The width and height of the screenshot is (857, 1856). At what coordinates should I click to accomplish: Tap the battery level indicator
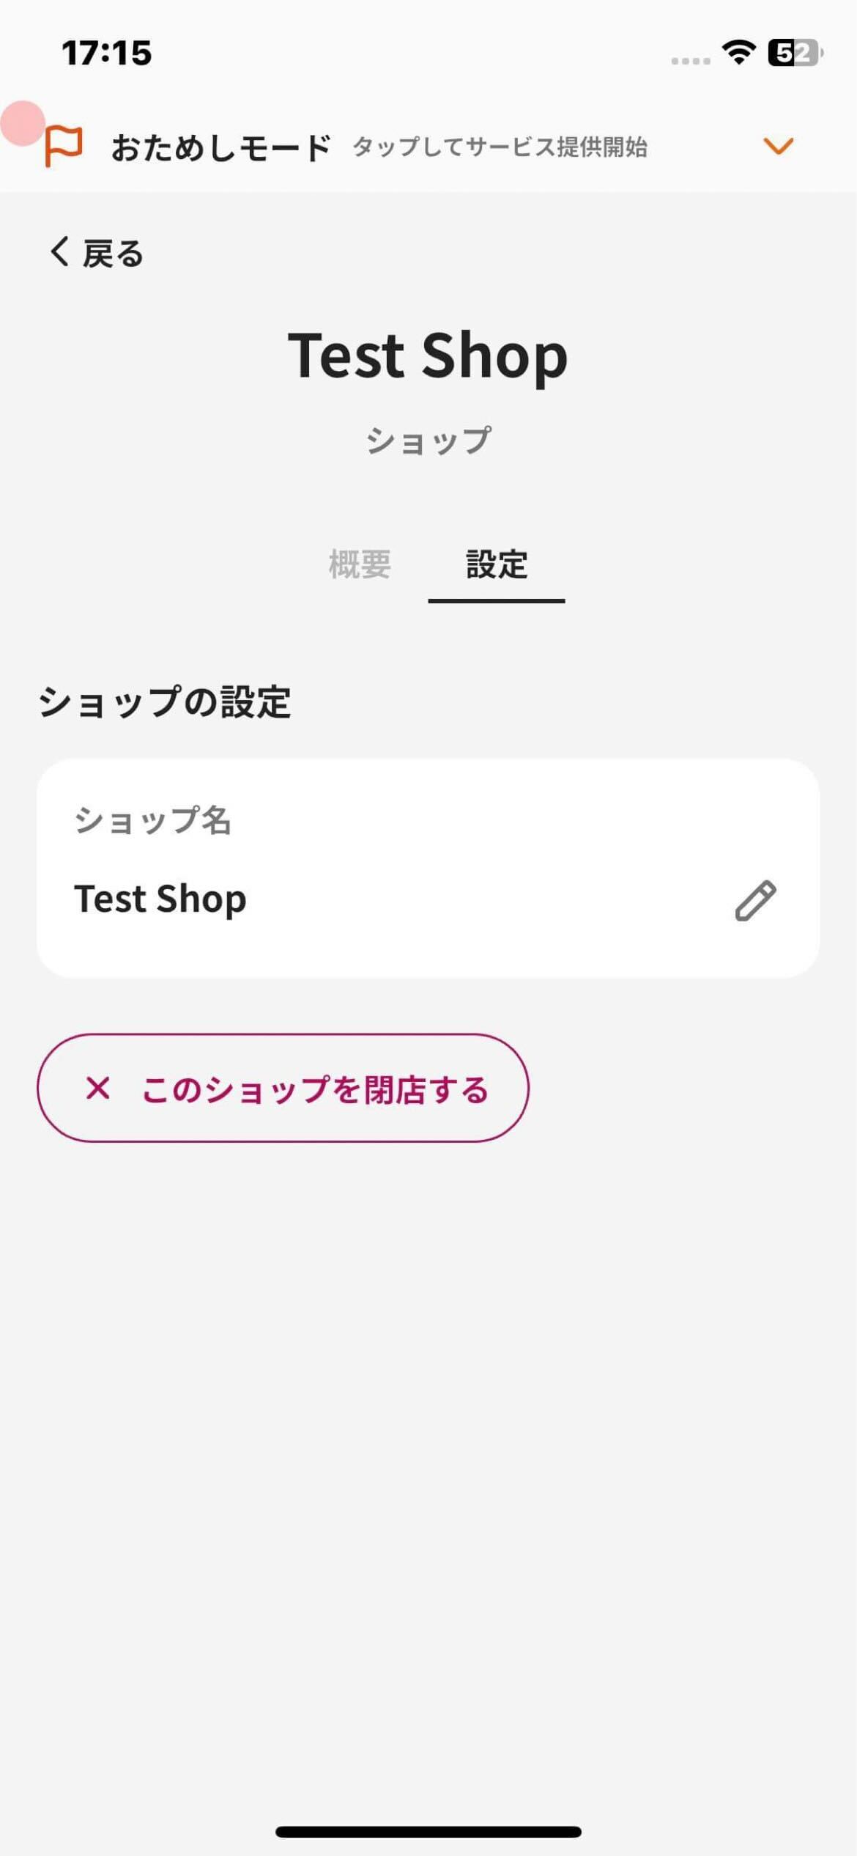coord(794,53)
